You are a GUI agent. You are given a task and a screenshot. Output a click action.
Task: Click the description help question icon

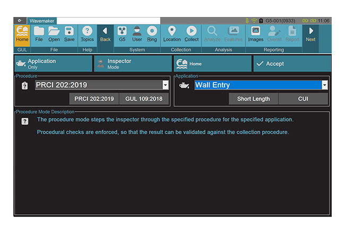(24, 121)
